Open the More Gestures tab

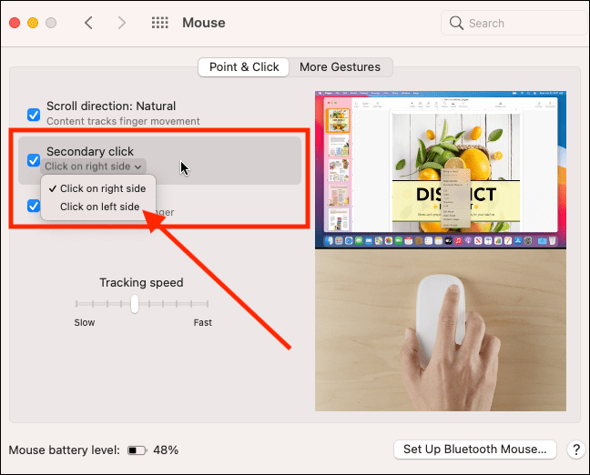pyautogui.click(x=340, y=67)
